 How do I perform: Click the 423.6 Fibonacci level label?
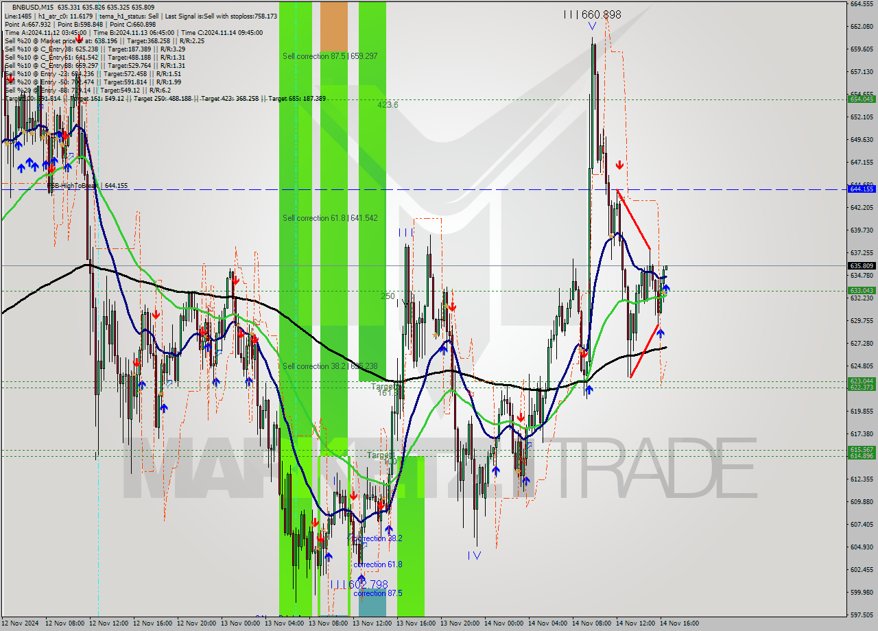tap(388, 105)
